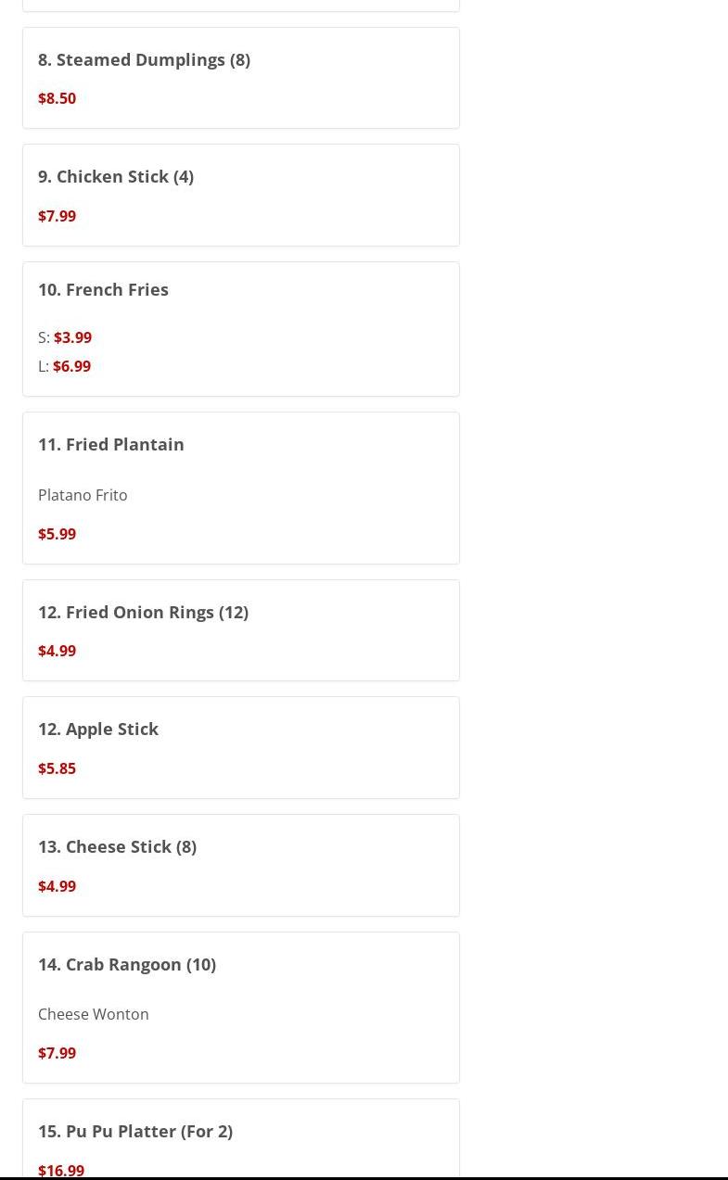Select the Crab Rangoon (10) item
728x1180 pixels.
[x=127, y=964]
